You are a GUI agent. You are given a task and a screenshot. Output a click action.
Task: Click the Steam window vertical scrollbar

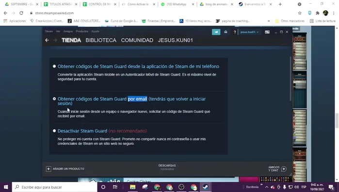(291, 78)
